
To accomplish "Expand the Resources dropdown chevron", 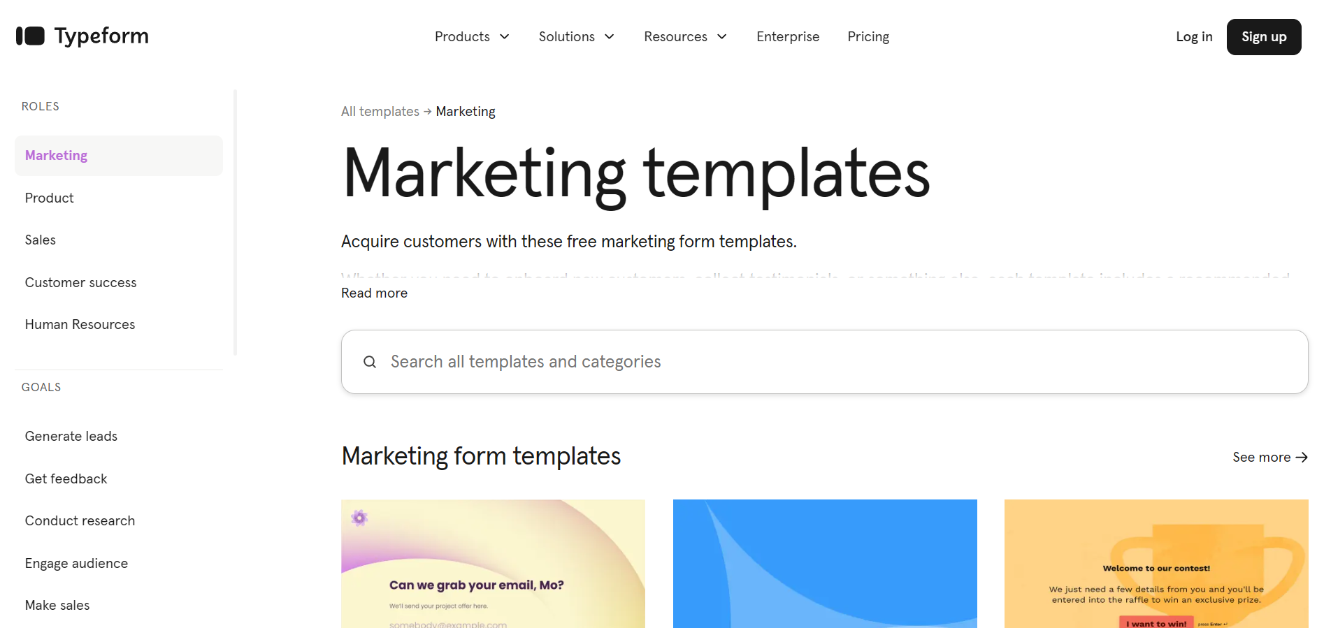I will (x=722, y=37).
